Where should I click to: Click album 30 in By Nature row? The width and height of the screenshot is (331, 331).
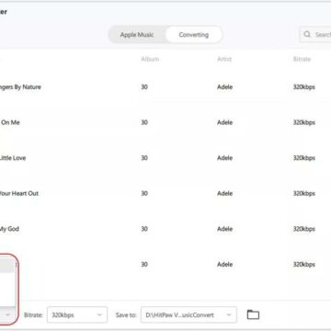tap(144, 87)
